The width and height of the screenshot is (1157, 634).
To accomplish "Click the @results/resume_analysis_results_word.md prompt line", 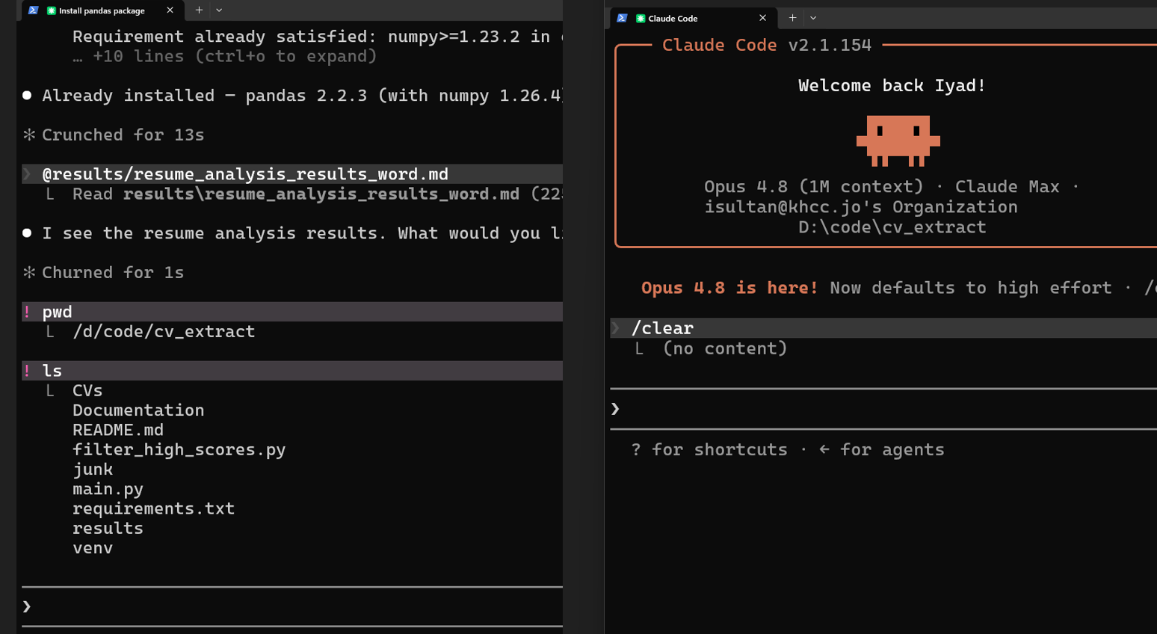I will pos(292,174).
